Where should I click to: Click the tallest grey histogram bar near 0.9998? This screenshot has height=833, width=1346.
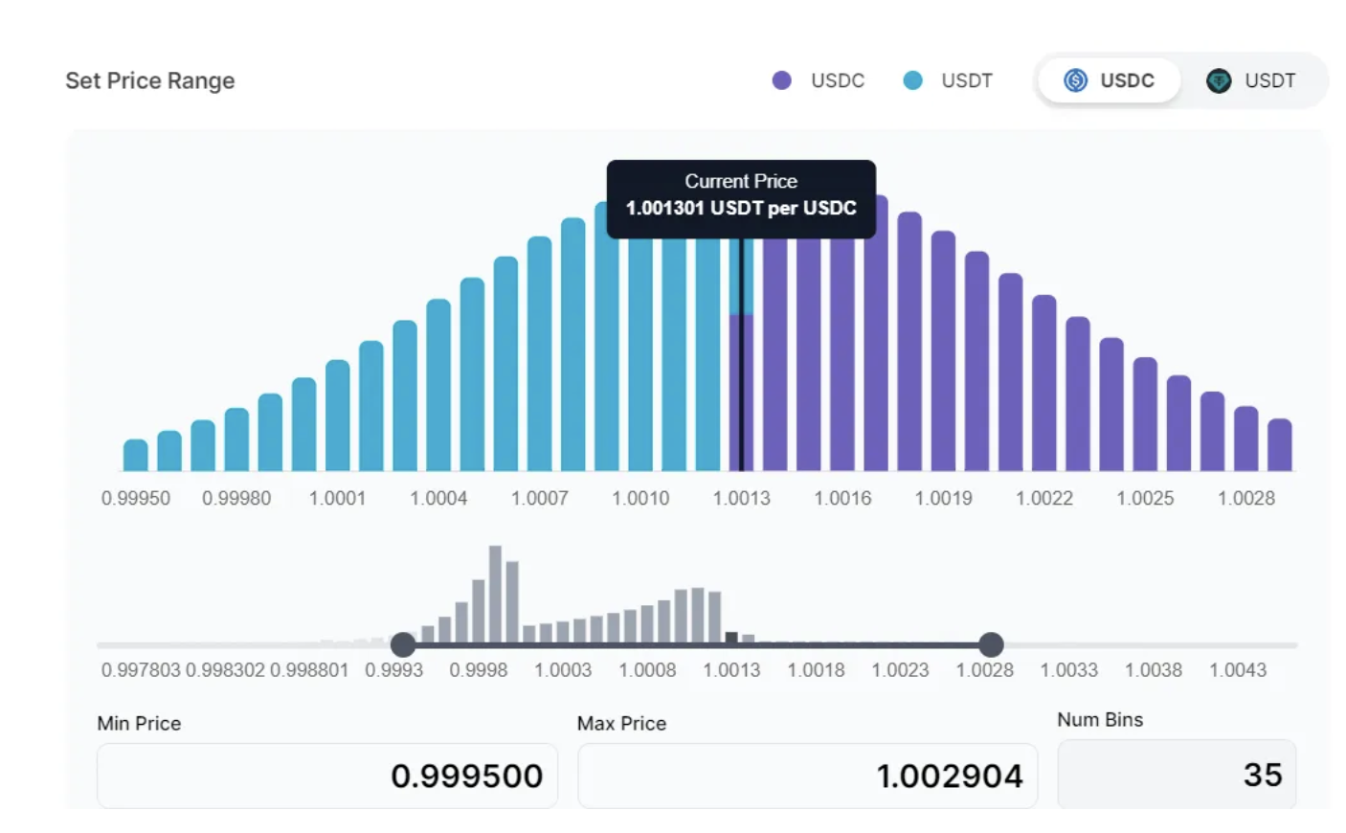pos(495,594)
